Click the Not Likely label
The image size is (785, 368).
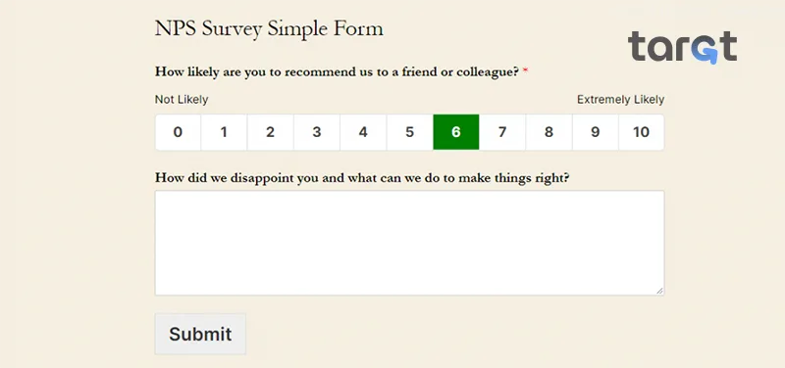coord(182,100)
